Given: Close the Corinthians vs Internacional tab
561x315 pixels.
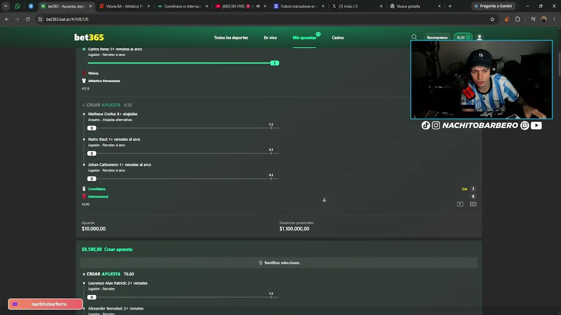Looking at the screenshot, I should (x=207, y=6).
